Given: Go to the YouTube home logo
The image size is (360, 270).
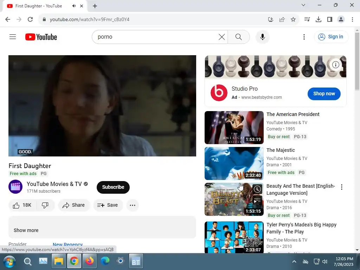Looking at the screenshot, I should click(41, 37).
